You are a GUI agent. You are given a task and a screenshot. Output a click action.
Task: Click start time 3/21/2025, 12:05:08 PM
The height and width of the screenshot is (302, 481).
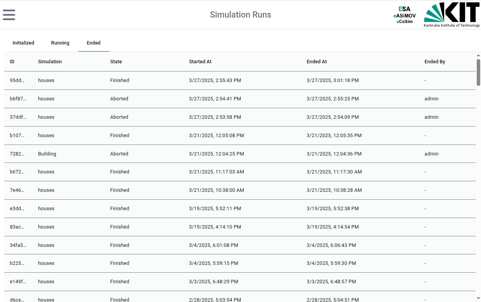pyautogui.click(x=217, y=136)
